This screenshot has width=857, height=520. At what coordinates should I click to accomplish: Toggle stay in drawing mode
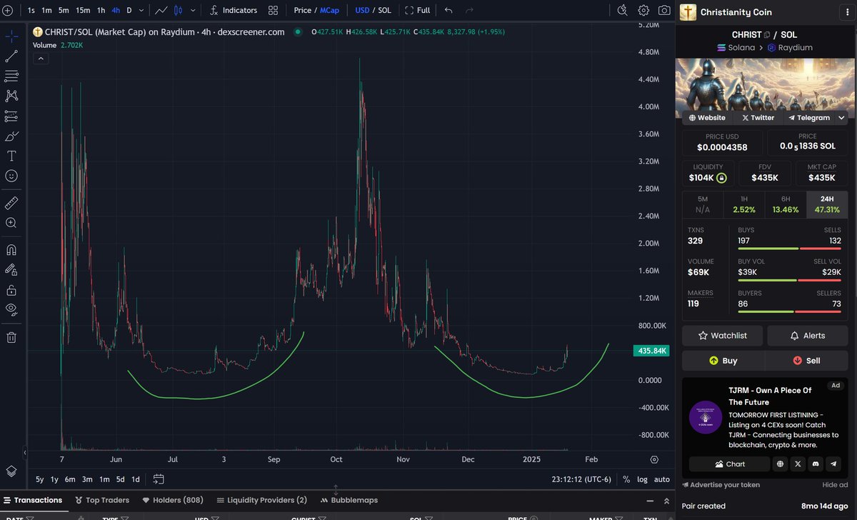click(x=11, y=270)
